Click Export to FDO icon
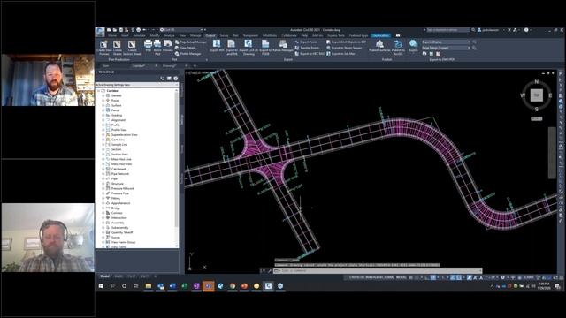The height and width of the screenshot is (318, 566). pos(265,47)
